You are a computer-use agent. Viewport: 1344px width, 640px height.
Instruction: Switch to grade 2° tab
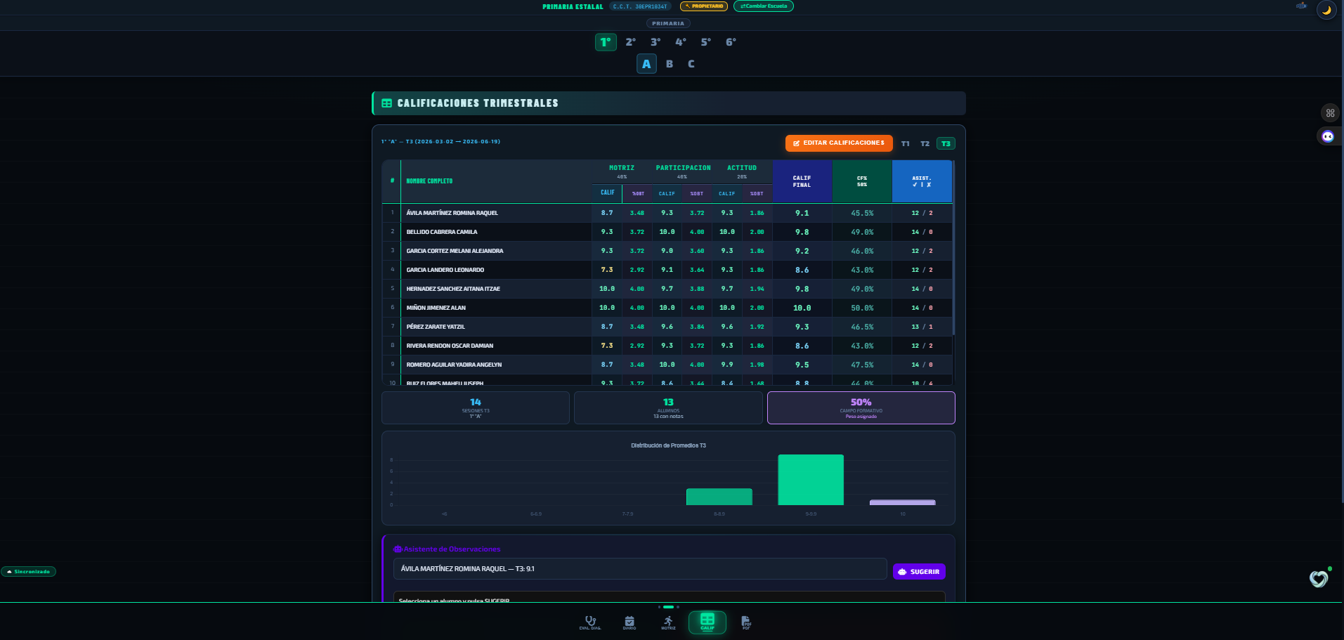coord(631,42)
